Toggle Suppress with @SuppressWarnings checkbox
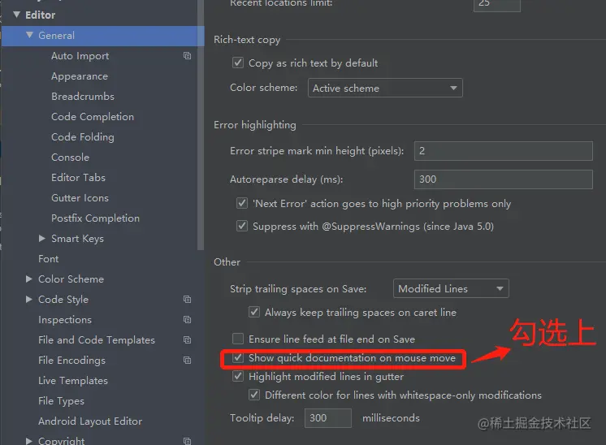The height and width of the screenshot is (445, 606). coord(242,226)
